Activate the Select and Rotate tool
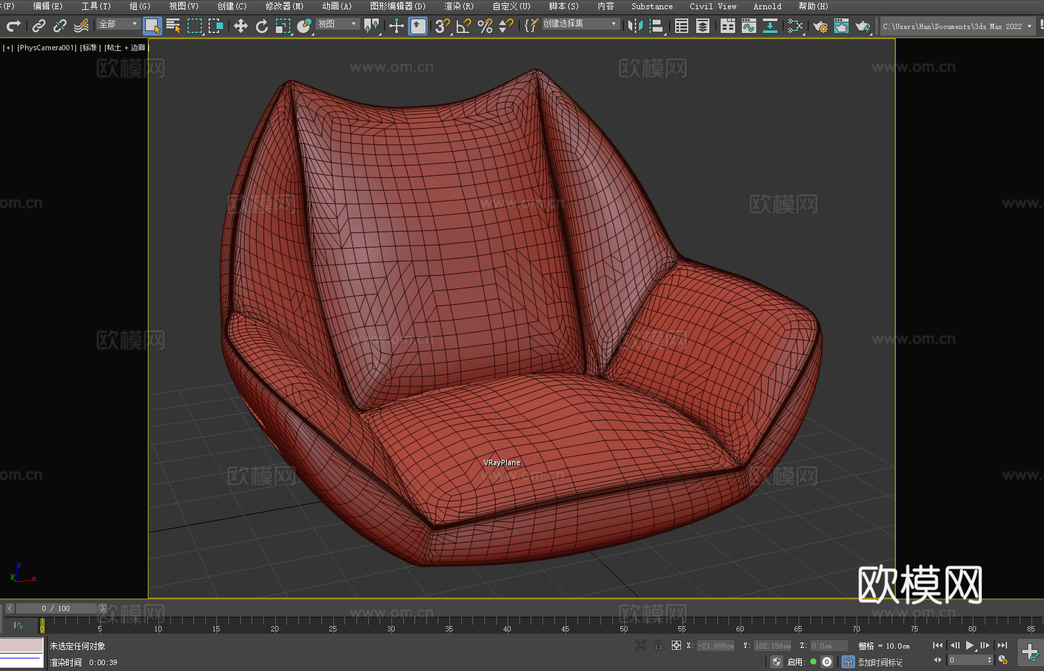1044x671 pixels. click(262, 26)
